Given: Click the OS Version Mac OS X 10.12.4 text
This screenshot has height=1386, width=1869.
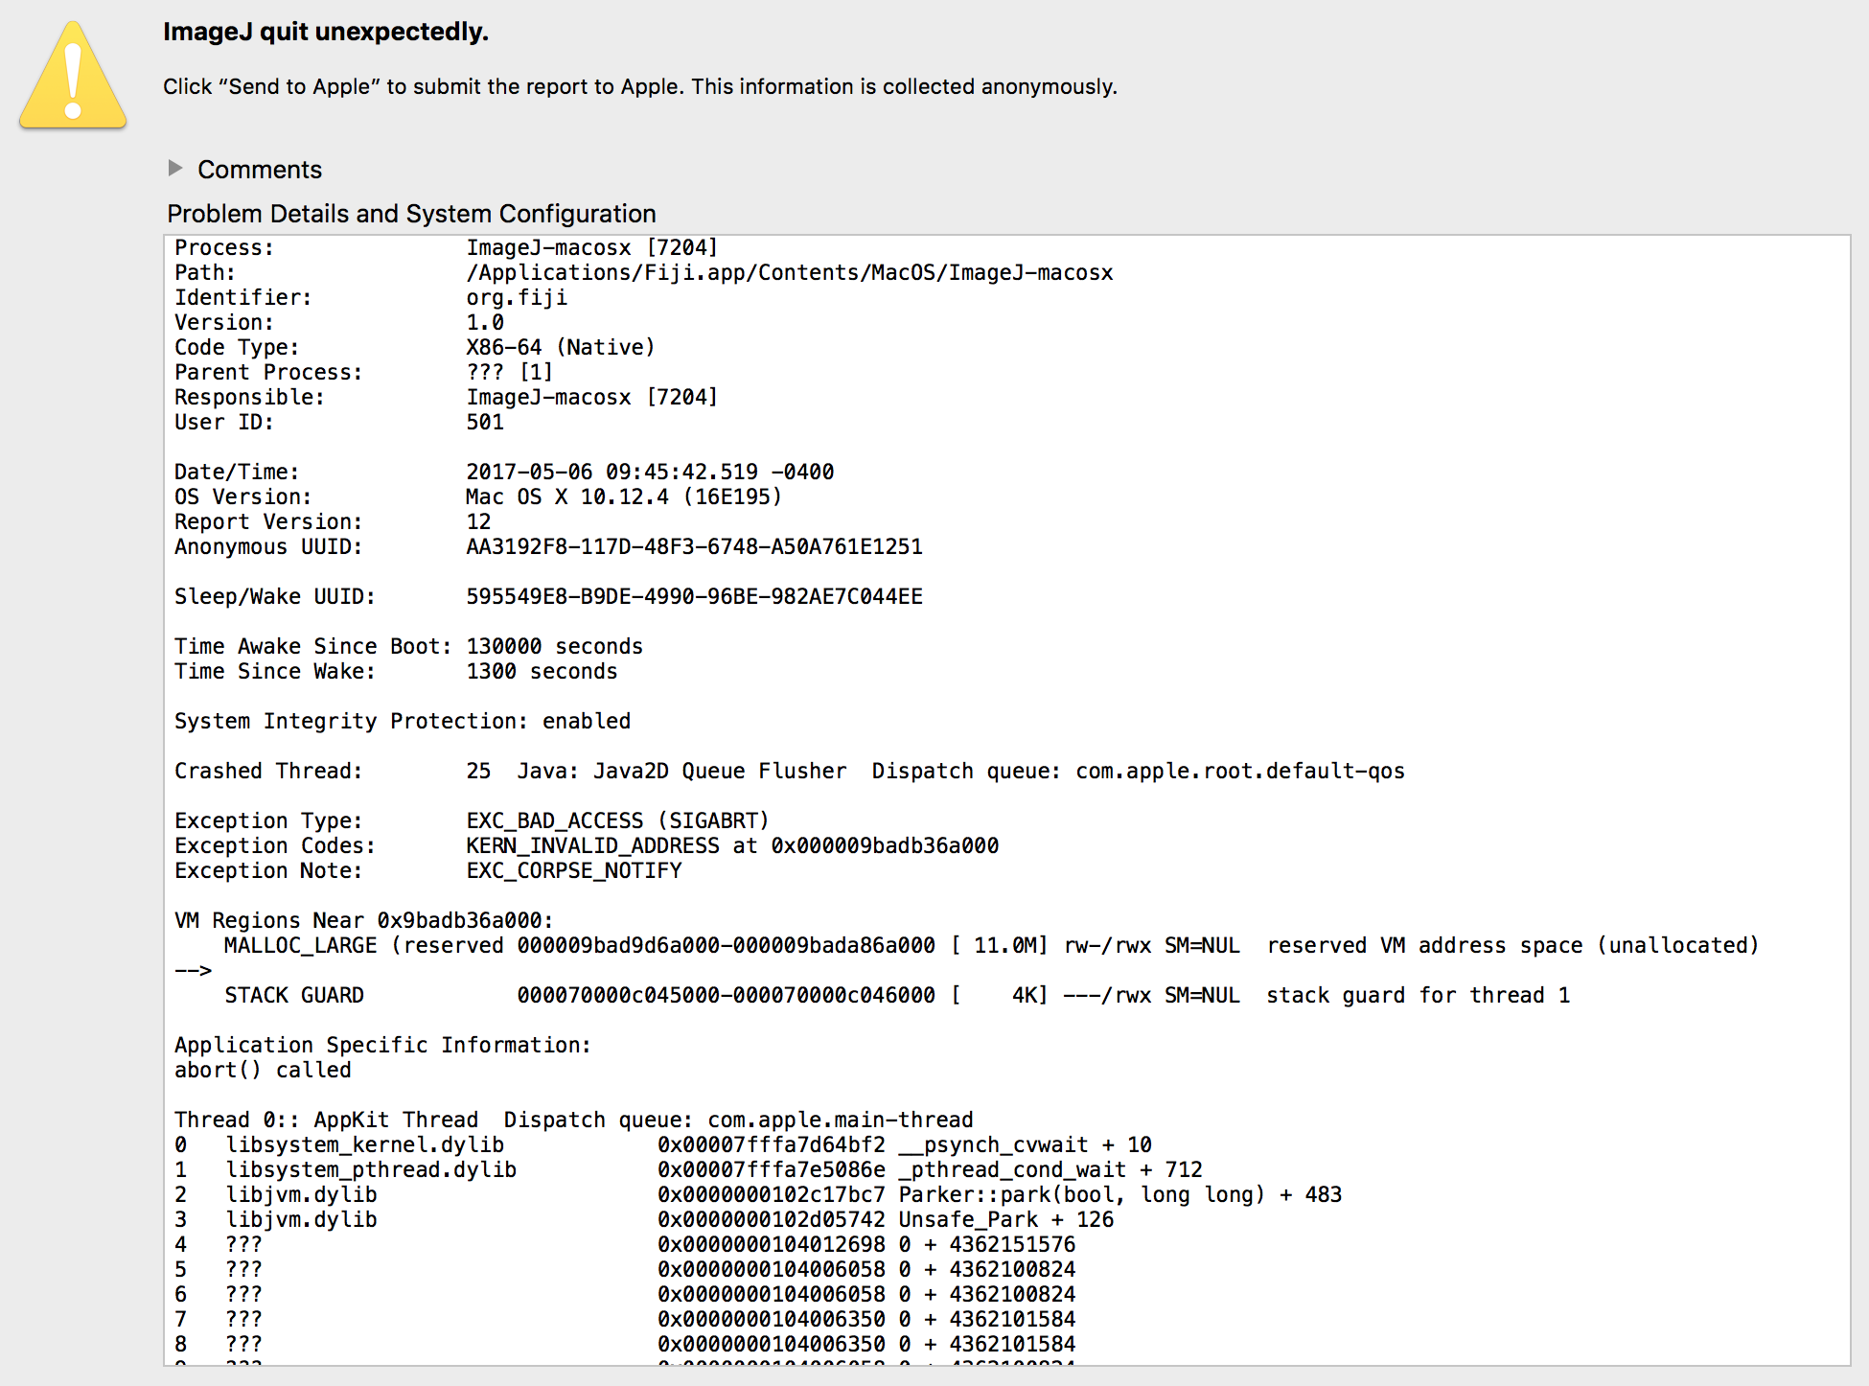Looking at the screenshot, I should pos(623,497).
